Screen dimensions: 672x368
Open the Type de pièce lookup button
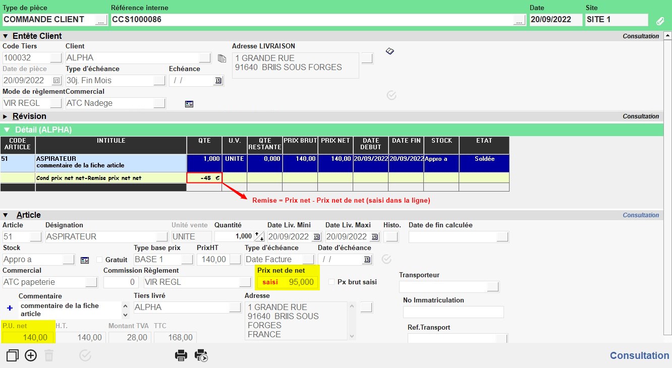pyautogui.click(x=101, y=20)
